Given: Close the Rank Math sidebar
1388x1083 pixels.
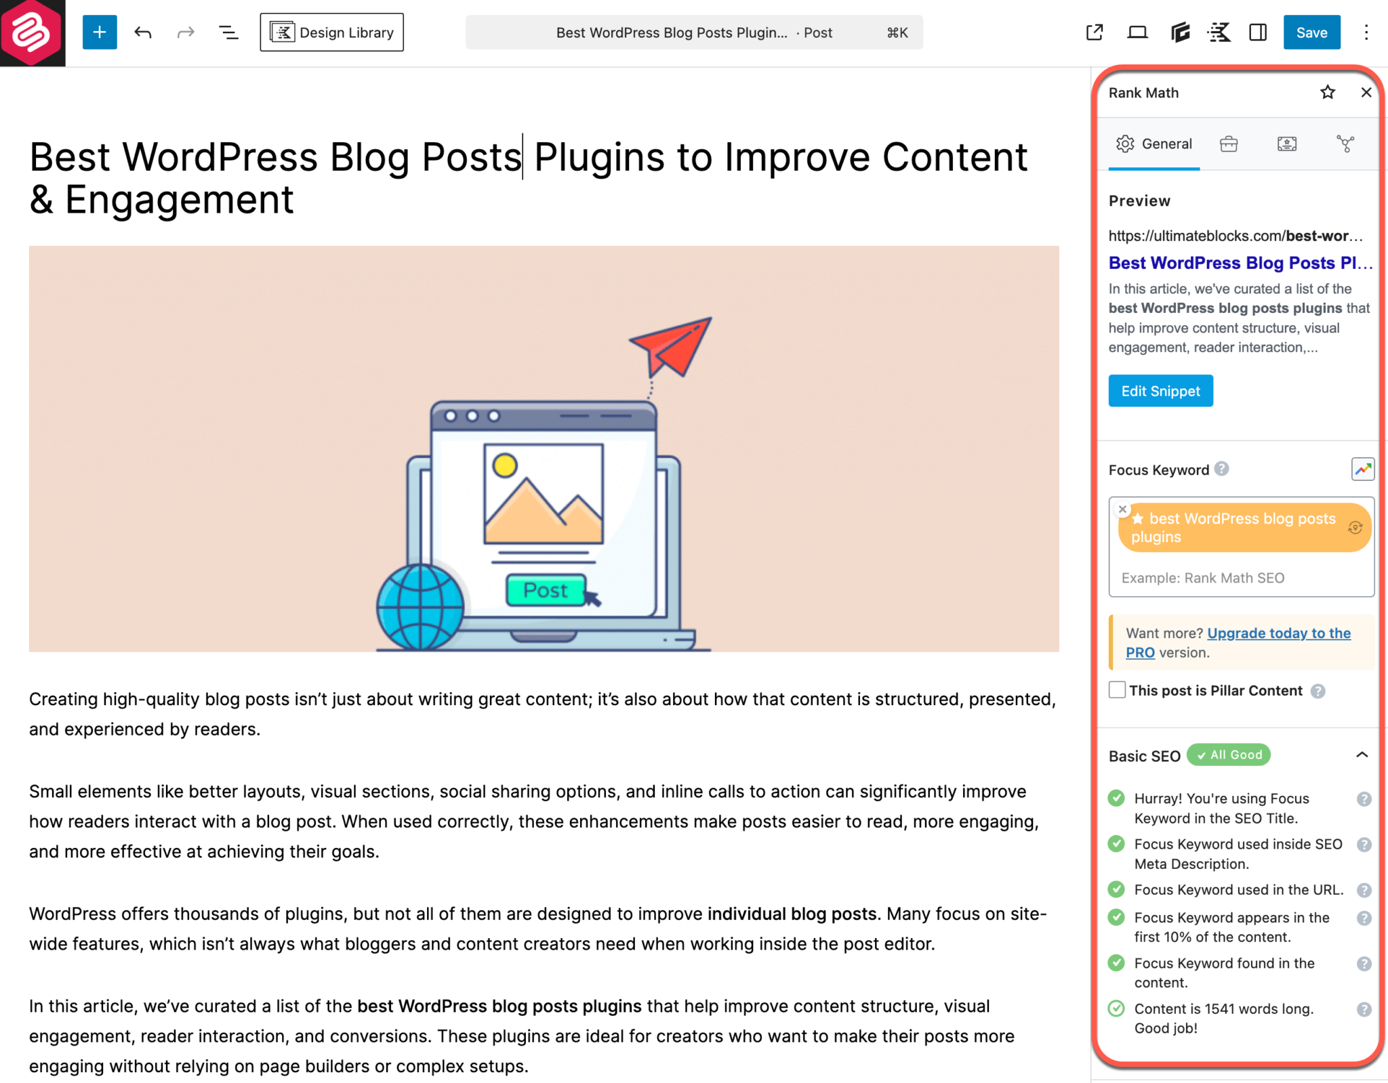Looking at the screenshot, I should point(1366,92).
